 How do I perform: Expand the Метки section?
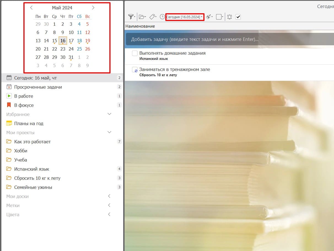click(109, 205)
